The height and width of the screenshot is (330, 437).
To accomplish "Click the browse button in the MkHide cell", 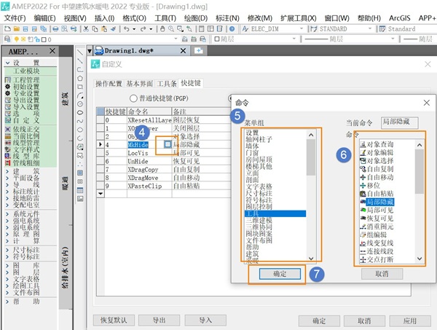I will (x=168, y=144).
